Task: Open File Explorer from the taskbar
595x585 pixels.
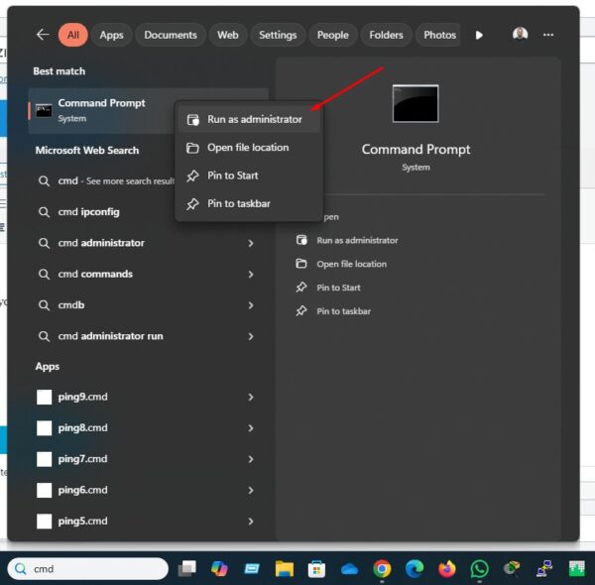Action: point(285,569)
